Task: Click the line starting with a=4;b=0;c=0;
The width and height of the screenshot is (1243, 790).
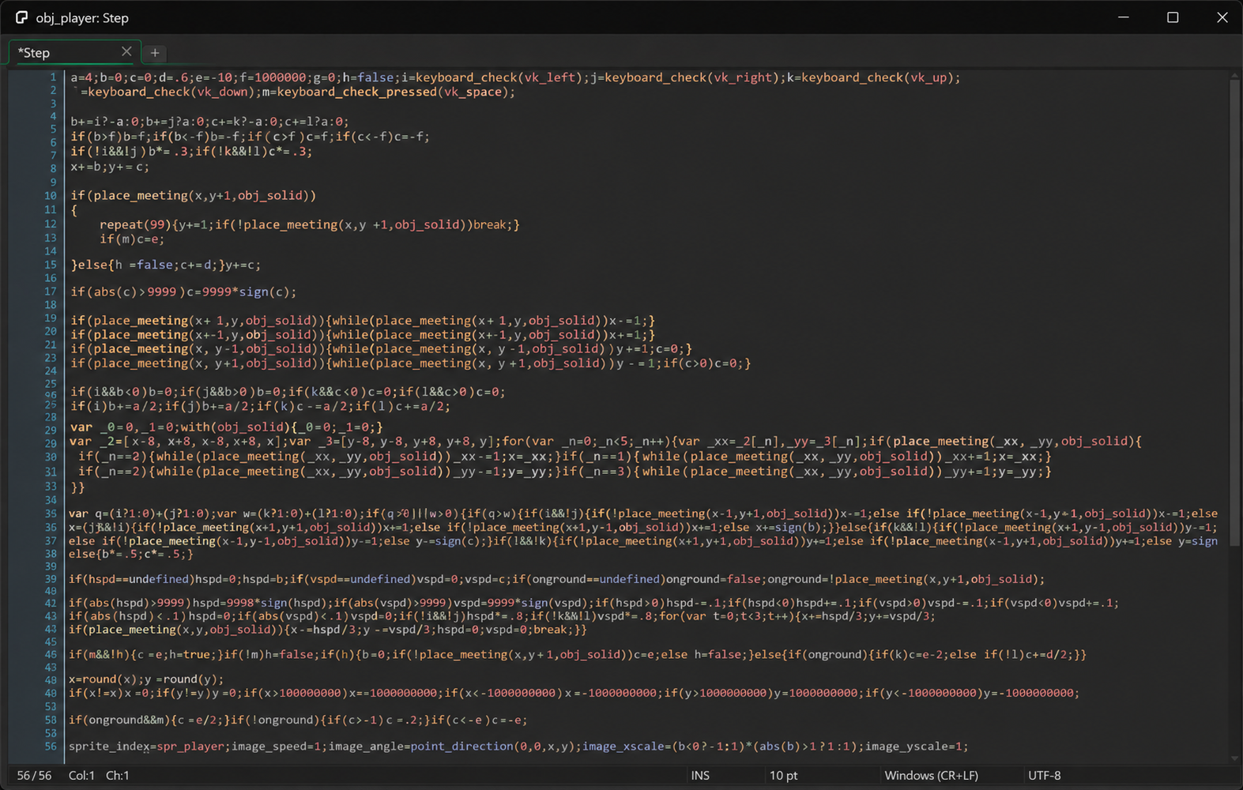Action: coord(515,77)
